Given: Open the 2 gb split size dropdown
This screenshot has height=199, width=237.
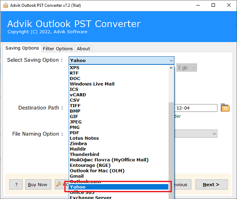Looking at the screenshot, I should [x=187, y=67].
